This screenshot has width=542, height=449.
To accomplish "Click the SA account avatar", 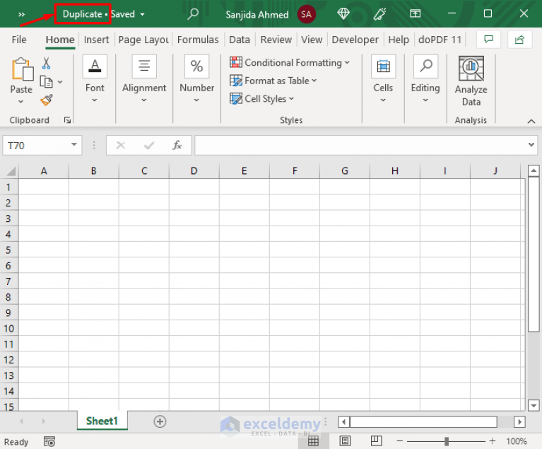I will coord(306,14).
